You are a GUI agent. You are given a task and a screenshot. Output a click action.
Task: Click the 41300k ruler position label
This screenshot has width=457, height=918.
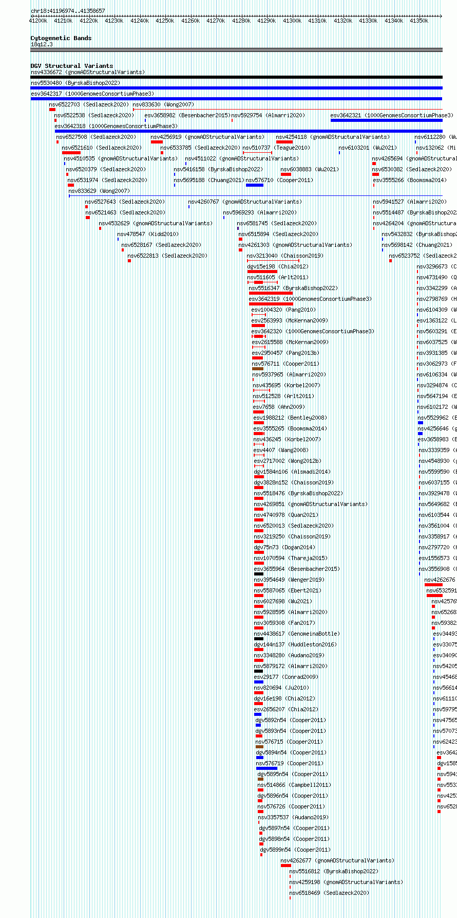292,21
